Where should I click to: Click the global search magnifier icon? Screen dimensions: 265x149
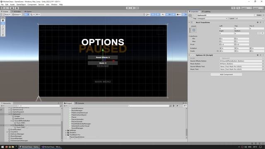[x=238, y=8]
